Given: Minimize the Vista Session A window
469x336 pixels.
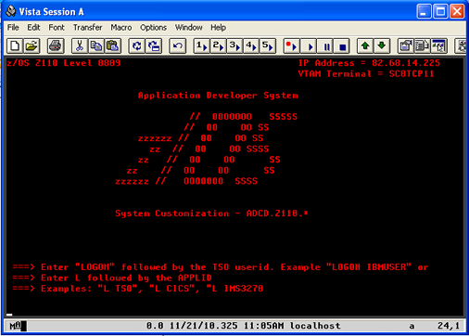Looking at the screenshot, I should tap(424, 12).
